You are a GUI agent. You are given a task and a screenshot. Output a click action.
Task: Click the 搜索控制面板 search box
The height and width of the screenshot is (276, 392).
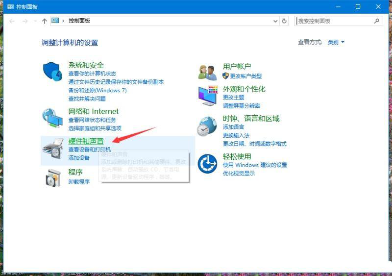click(x=333, y=21)
